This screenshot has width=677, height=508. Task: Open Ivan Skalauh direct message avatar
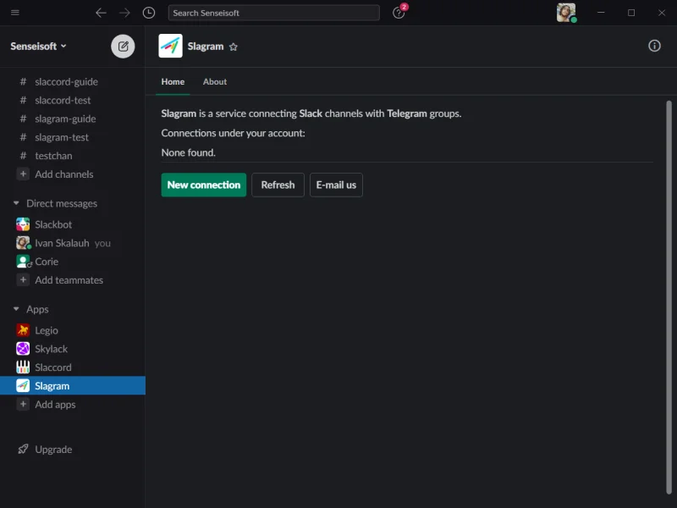click(23, 243)
